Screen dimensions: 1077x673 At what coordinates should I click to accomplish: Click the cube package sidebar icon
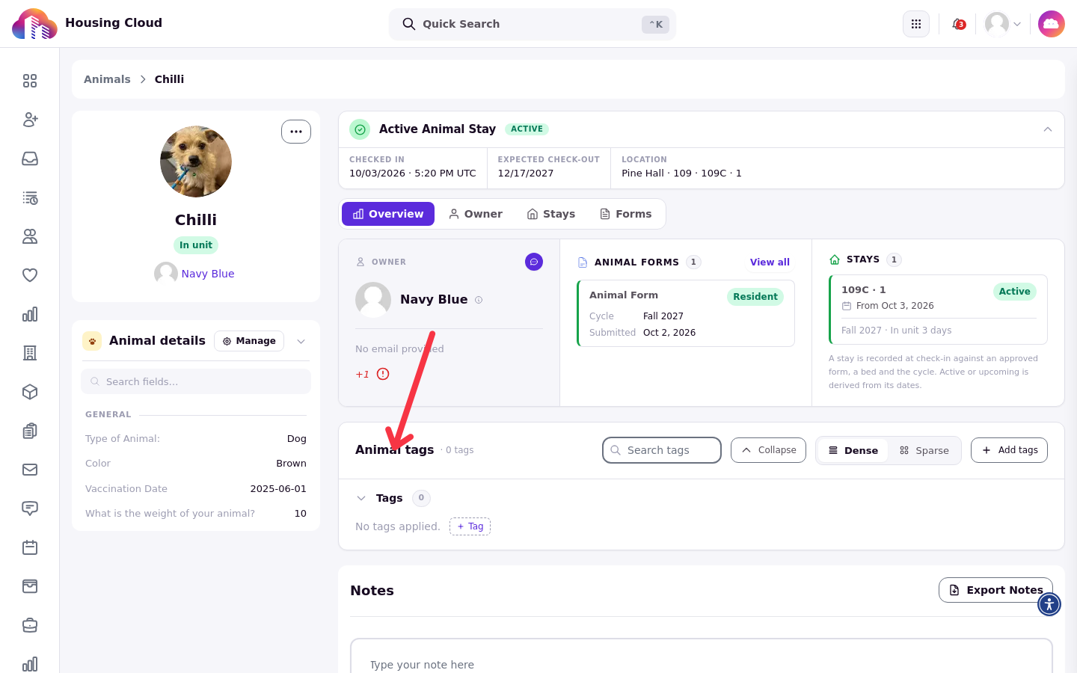(x=30, y=392)
